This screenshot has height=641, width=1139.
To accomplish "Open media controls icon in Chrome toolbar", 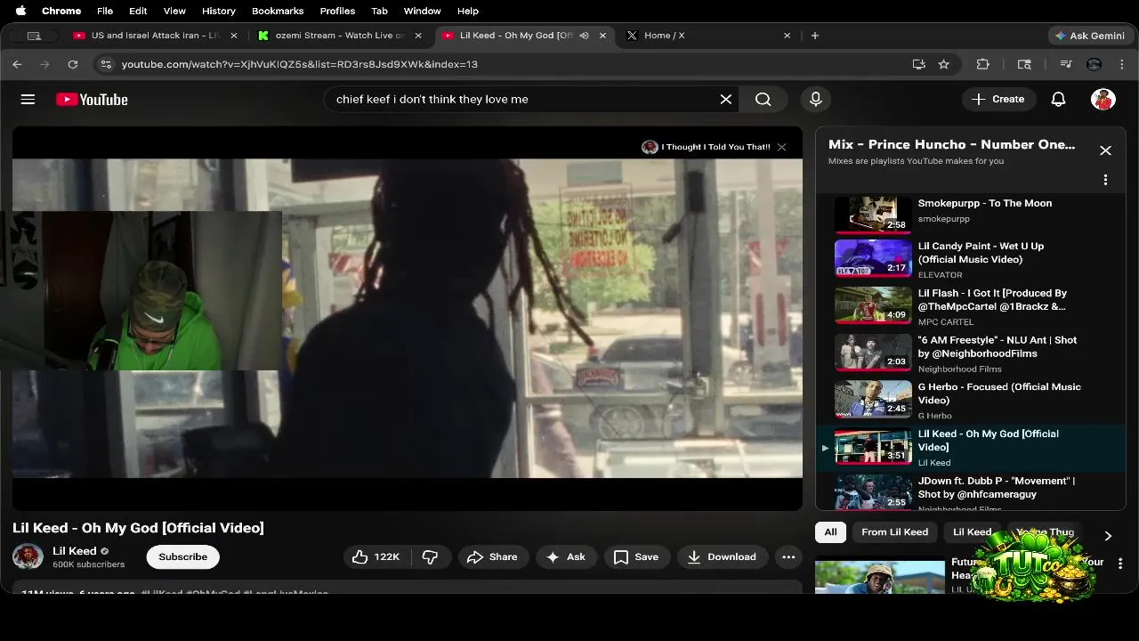I will click(x=1066, y=64).
